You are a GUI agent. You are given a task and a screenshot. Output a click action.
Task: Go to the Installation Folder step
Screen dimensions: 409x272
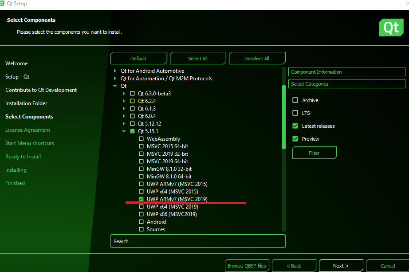[x=26, y=103]
